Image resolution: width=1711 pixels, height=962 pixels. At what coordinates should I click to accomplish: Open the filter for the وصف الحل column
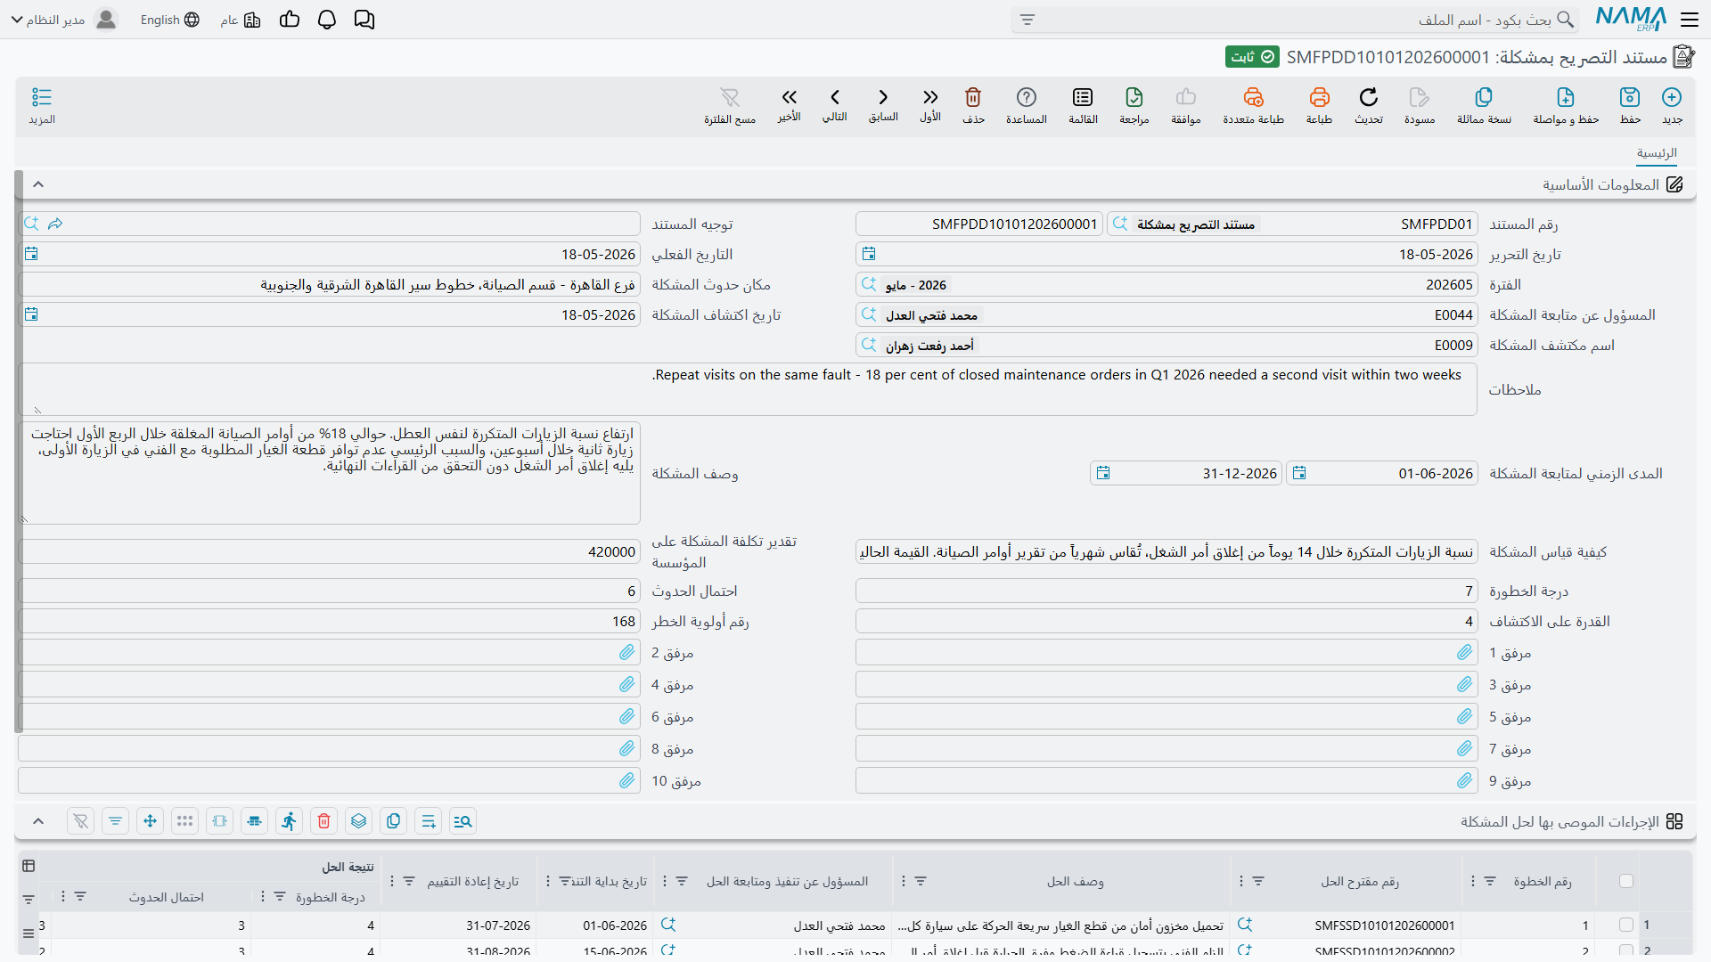click(921, 881)
